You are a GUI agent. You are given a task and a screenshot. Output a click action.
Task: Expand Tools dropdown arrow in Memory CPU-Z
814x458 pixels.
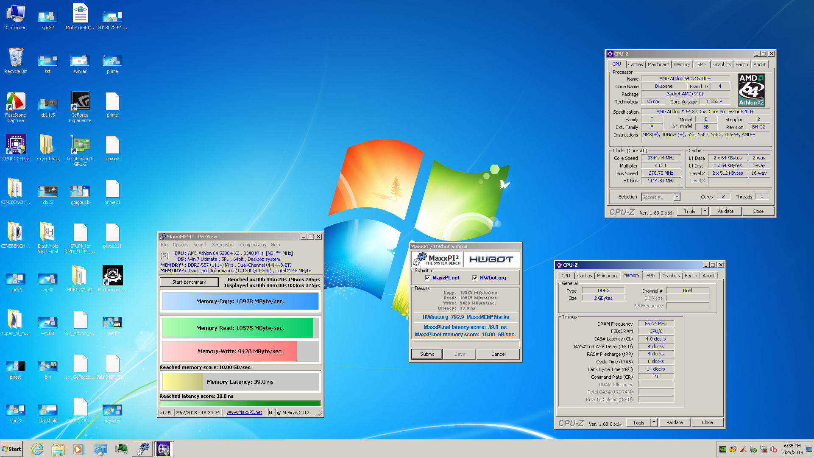[x=654, y=422]
